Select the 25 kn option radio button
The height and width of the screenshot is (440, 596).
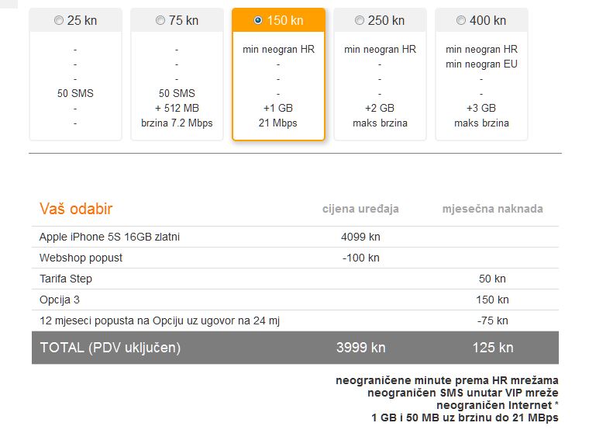tap(59, 20)
